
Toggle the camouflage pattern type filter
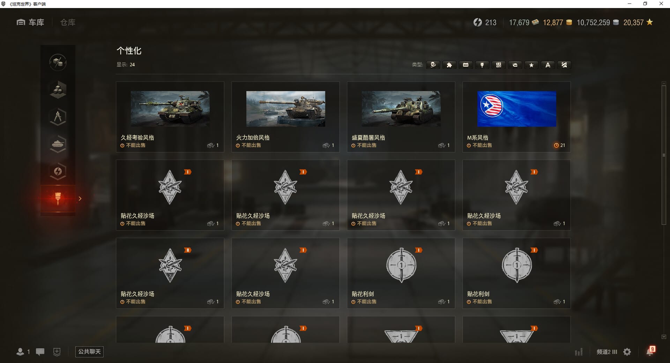click(x=499, y=65)
